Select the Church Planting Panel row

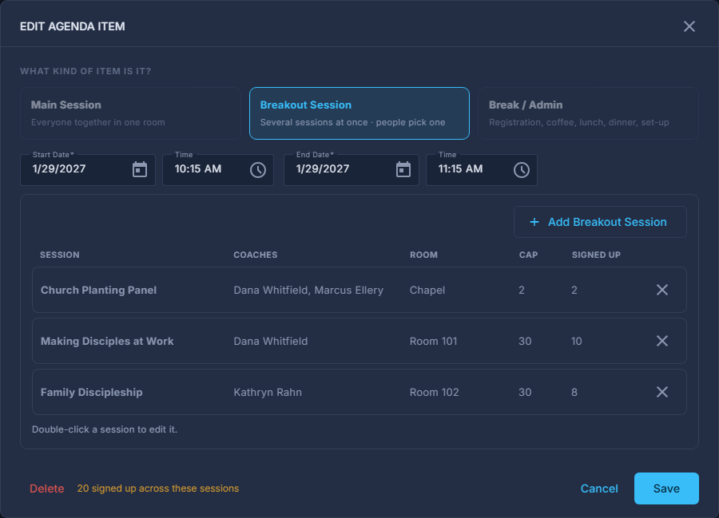click(x=359, y=290)
